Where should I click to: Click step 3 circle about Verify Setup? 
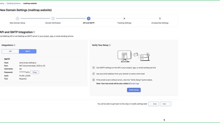click(x=93, y=80)
